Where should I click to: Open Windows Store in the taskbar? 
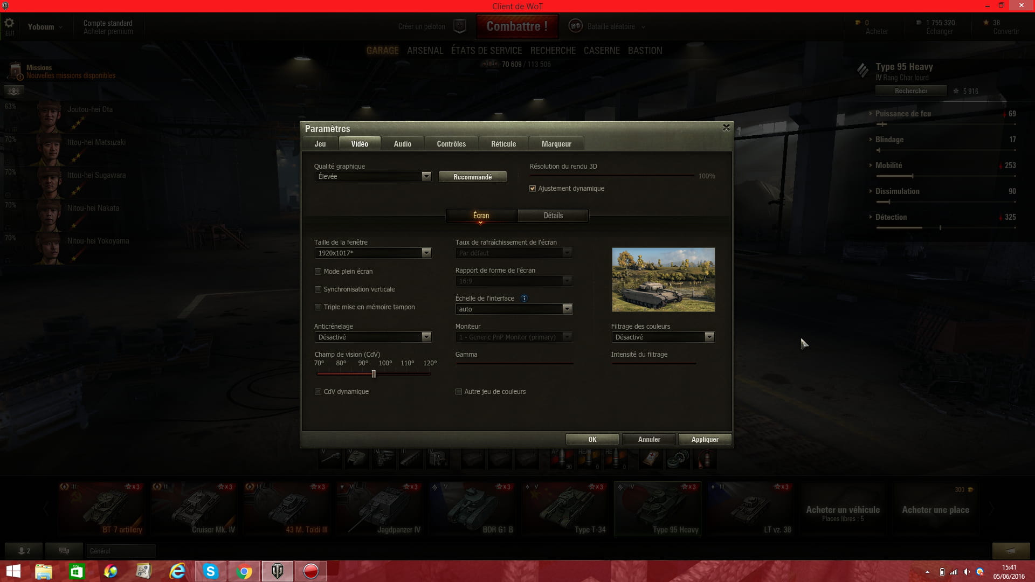(x=77, y=571)
